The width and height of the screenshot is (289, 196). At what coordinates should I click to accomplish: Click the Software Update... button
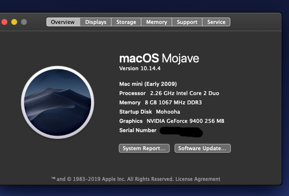click(x=202, y=148)
